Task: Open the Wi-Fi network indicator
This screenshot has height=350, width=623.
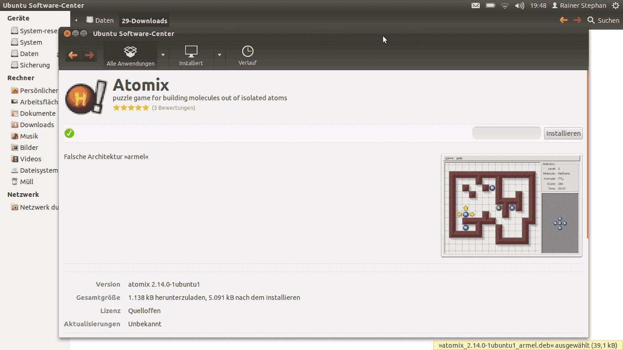Action: [x=504, y=5]
